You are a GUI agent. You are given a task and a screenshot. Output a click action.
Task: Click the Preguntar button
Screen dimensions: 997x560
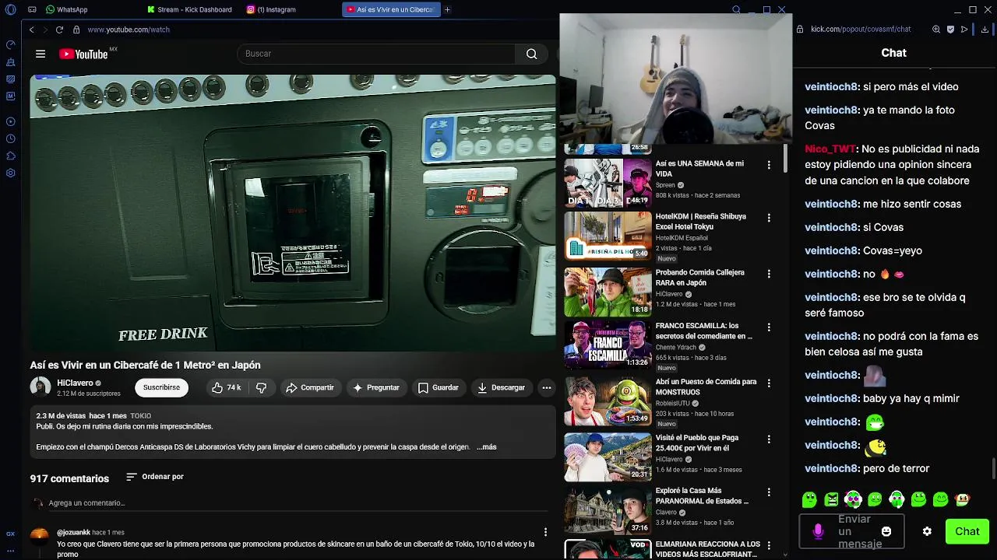[x=376, y=387]
